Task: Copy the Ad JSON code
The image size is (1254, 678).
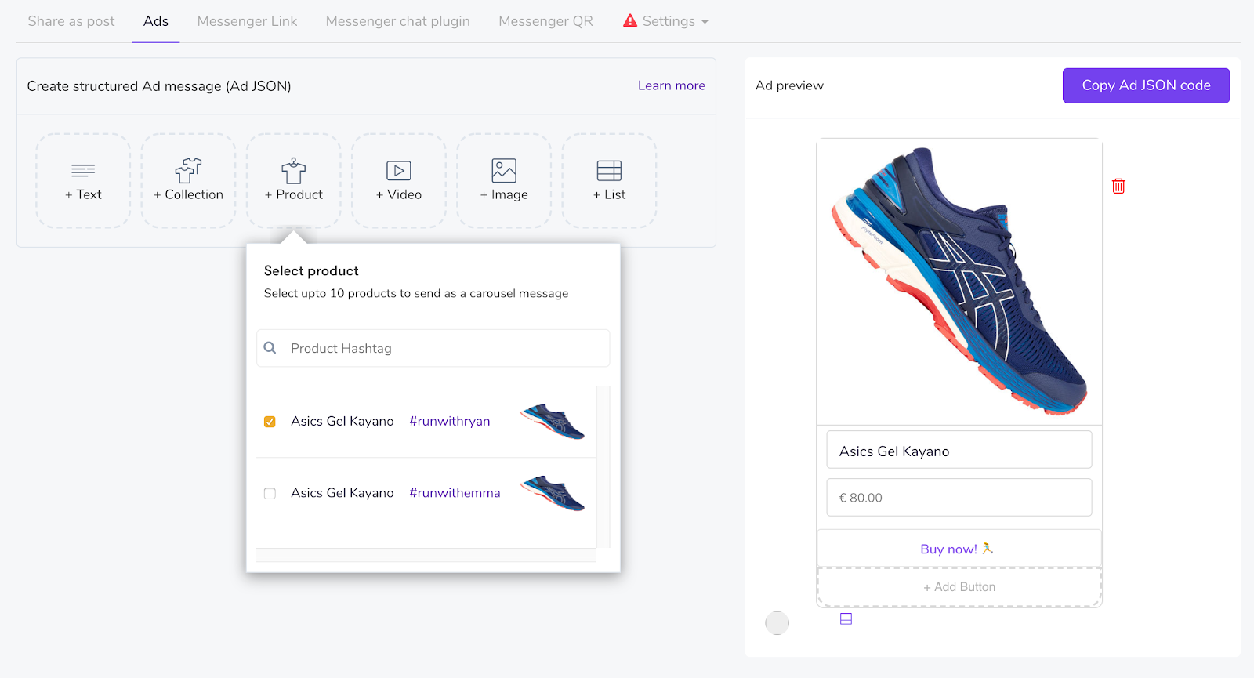Action: pyautogui.click(x=1146, y=85)
